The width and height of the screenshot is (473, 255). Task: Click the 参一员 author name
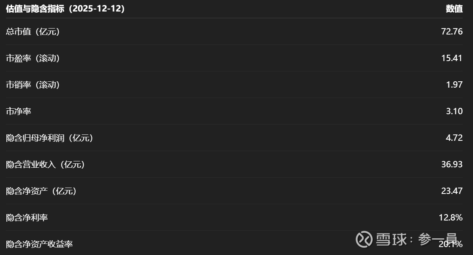click(438, 239)
